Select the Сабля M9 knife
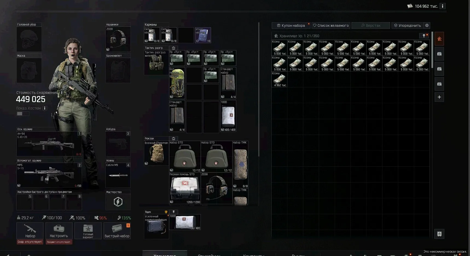Viewport: 470px width, 256px height. pyautogui.click(x=118, y=175)
